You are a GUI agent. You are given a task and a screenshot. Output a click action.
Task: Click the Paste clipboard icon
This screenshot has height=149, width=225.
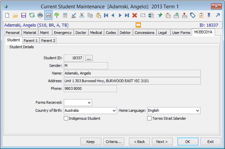[x=98, y=15]
